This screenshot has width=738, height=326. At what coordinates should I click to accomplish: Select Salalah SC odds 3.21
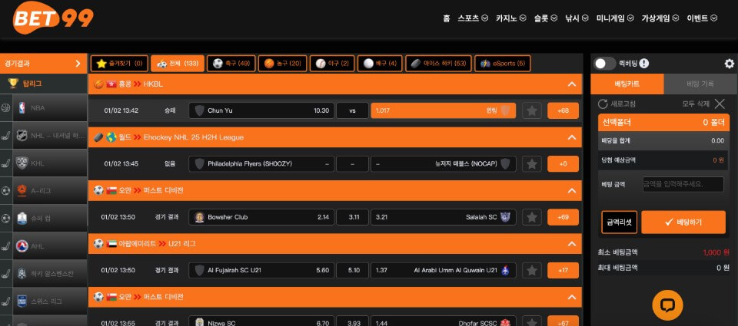click(x=444, y=217)
